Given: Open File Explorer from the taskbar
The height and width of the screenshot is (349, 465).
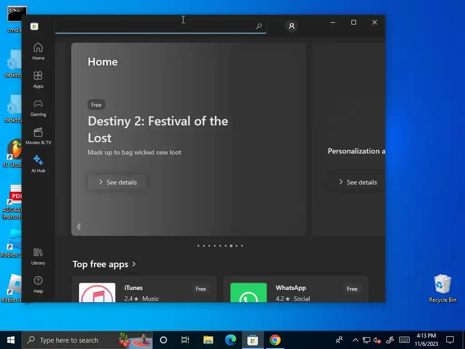Looking at the screenshot, I should pyautogui.click(x=208, y=340).
